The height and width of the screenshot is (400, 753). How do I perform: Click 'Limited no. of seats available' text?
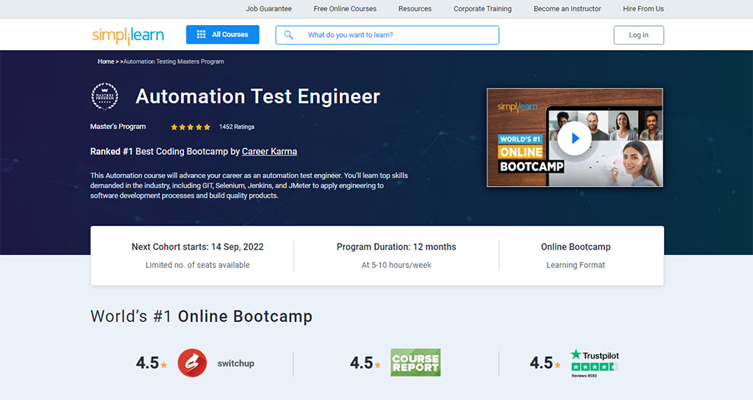coord(197,265)
